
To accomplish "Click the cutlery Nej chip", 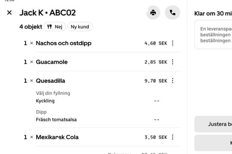I will pos(55,27).
